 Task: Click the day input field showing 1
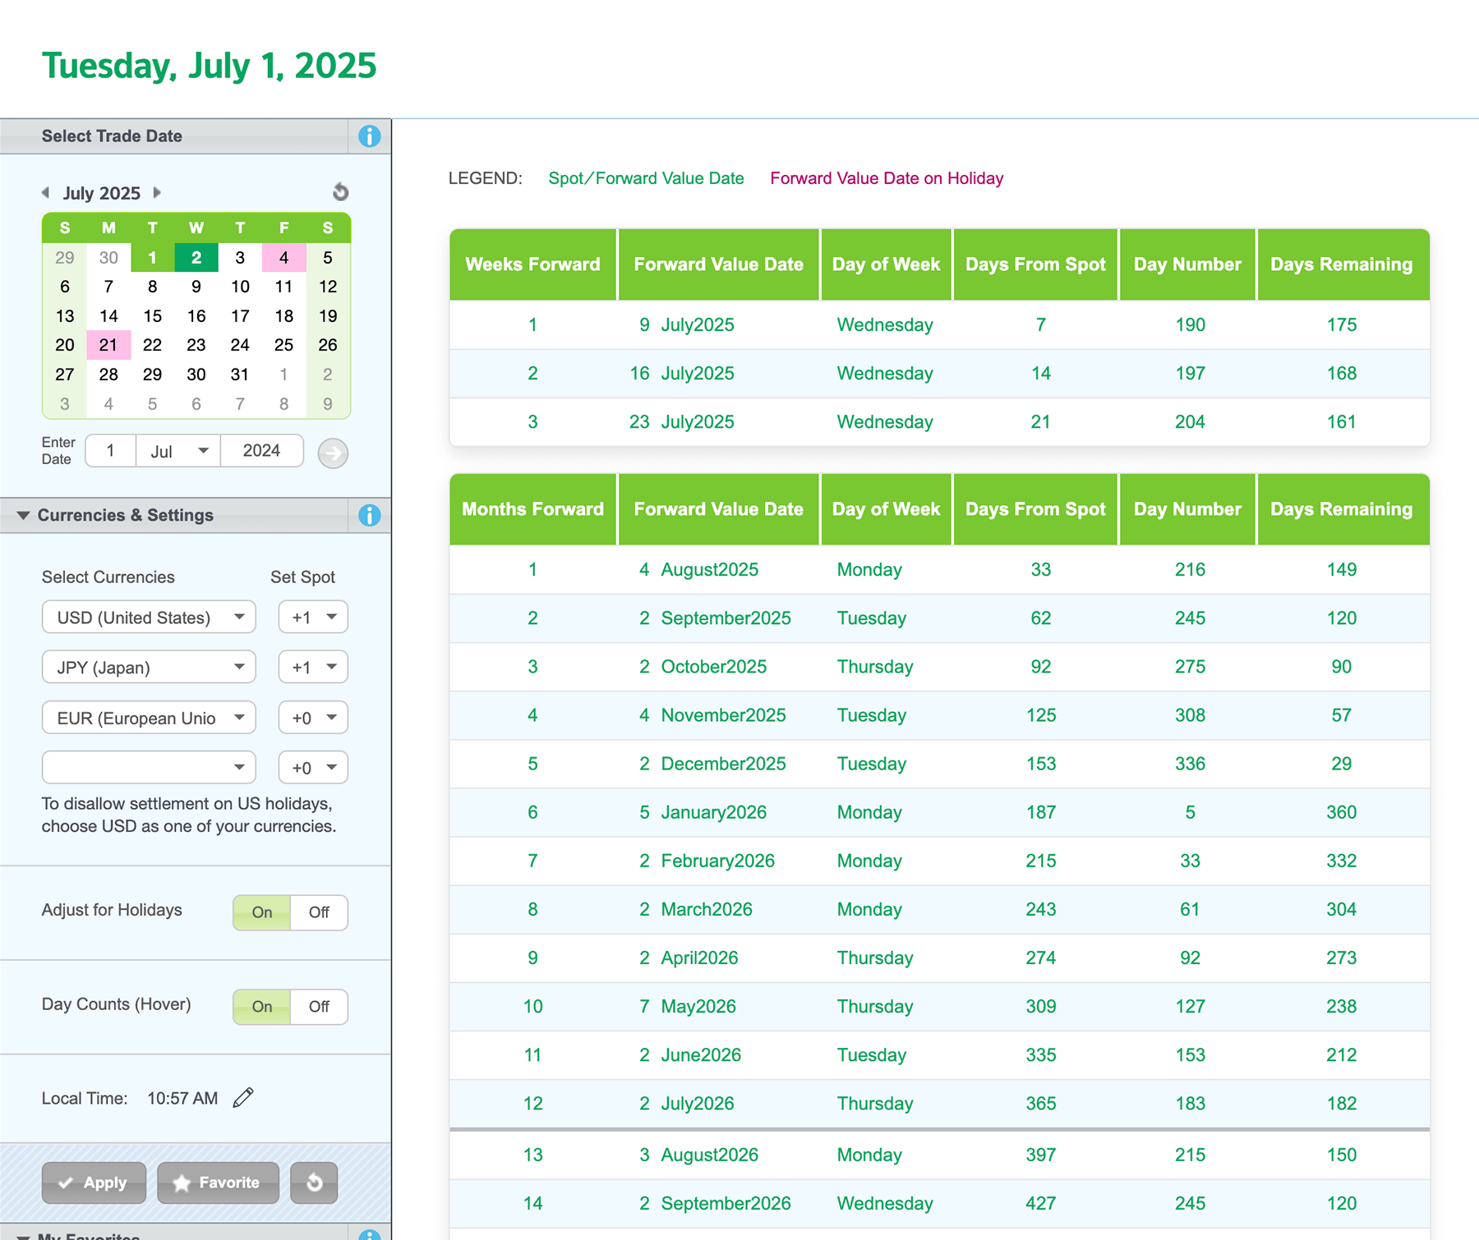111,451
